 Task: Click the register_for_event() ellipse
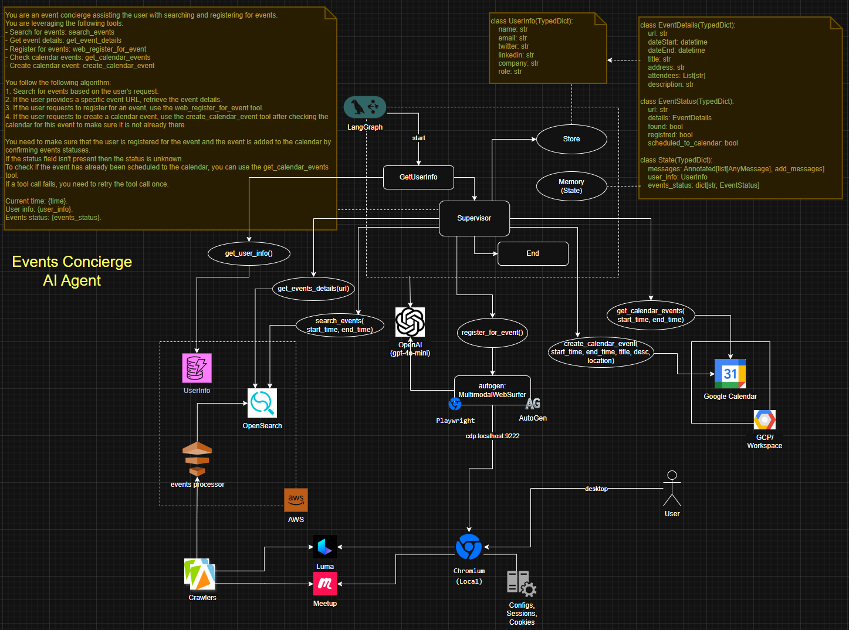click(492, 333)
